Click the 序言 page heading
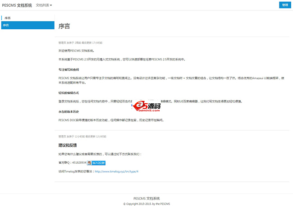 [64, 26]
